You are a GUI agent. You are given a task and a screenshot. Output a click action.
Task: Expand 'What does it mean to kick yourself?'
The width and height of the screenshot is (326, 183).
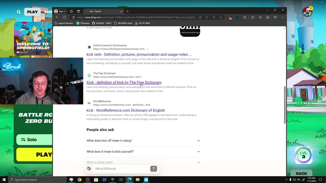tap(143, 151)
